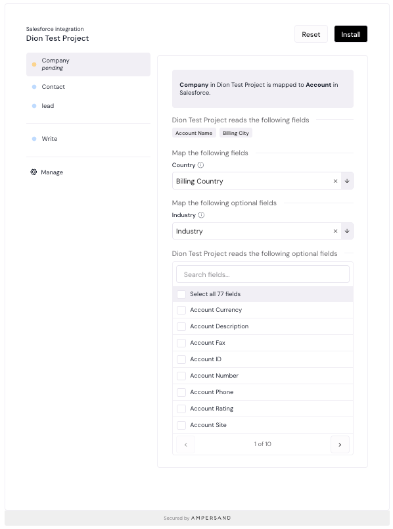Check the Account Rating checkbox
Screen dimensions: 393x529
click(181, 409)
